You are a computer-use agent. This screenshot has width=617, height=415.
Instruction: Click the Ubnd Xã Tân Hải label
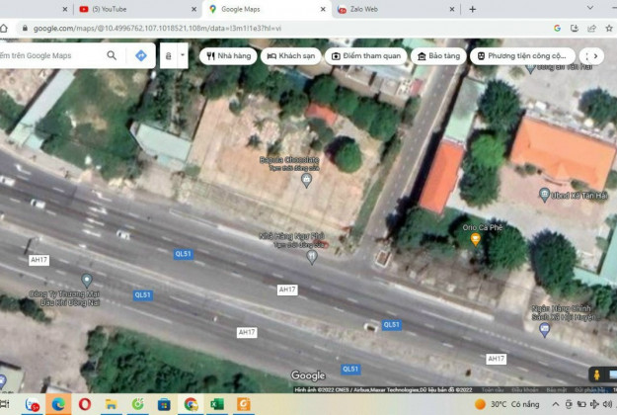point(579,196)
